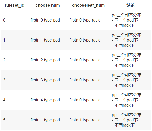Select ruleset_id cell with value 5

15,120
